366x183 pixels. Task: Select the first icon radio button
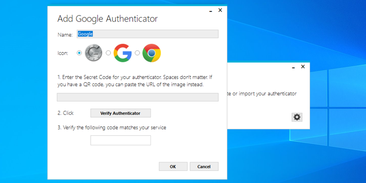79,53
